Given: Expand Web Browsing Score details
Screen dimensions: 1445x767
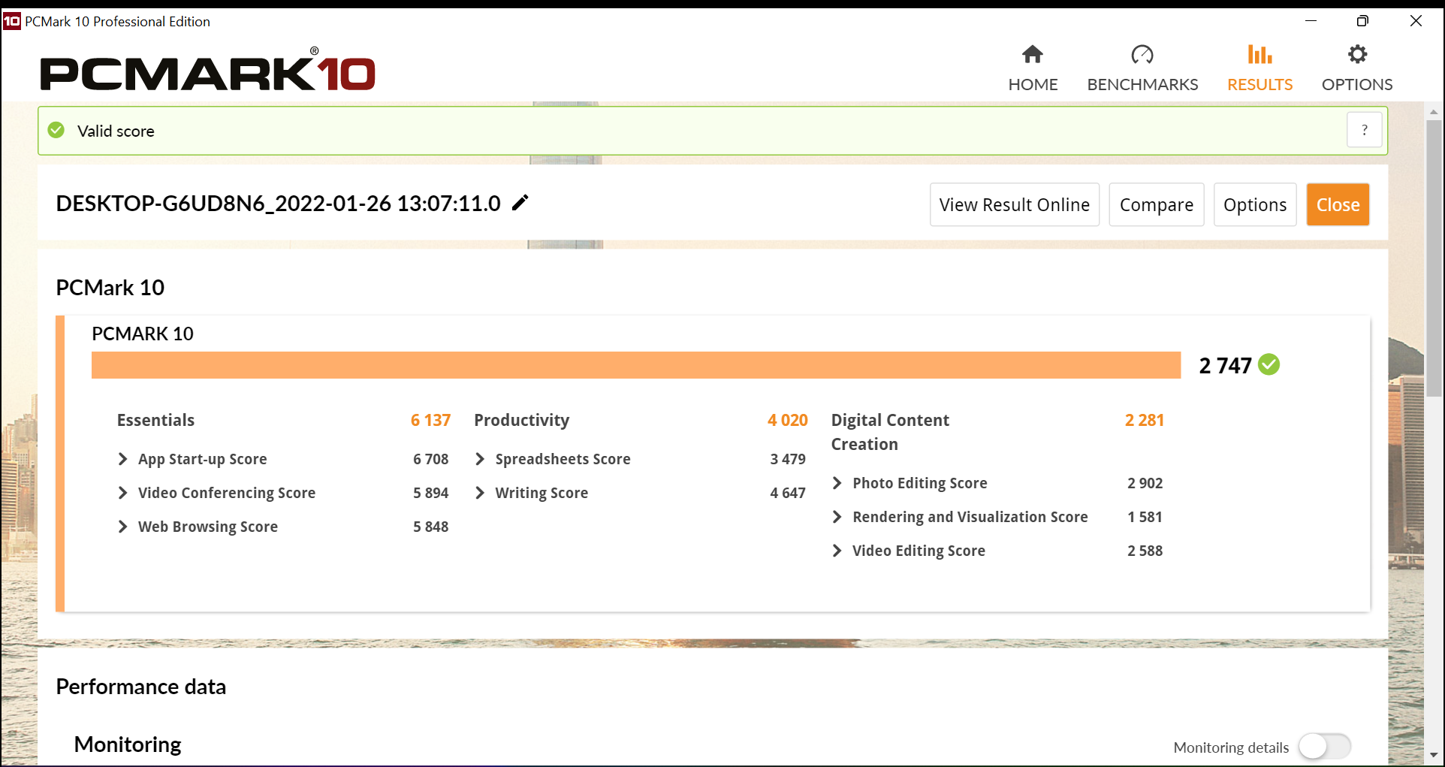Looking at the screenshot, I should click(x=123, y=527).
